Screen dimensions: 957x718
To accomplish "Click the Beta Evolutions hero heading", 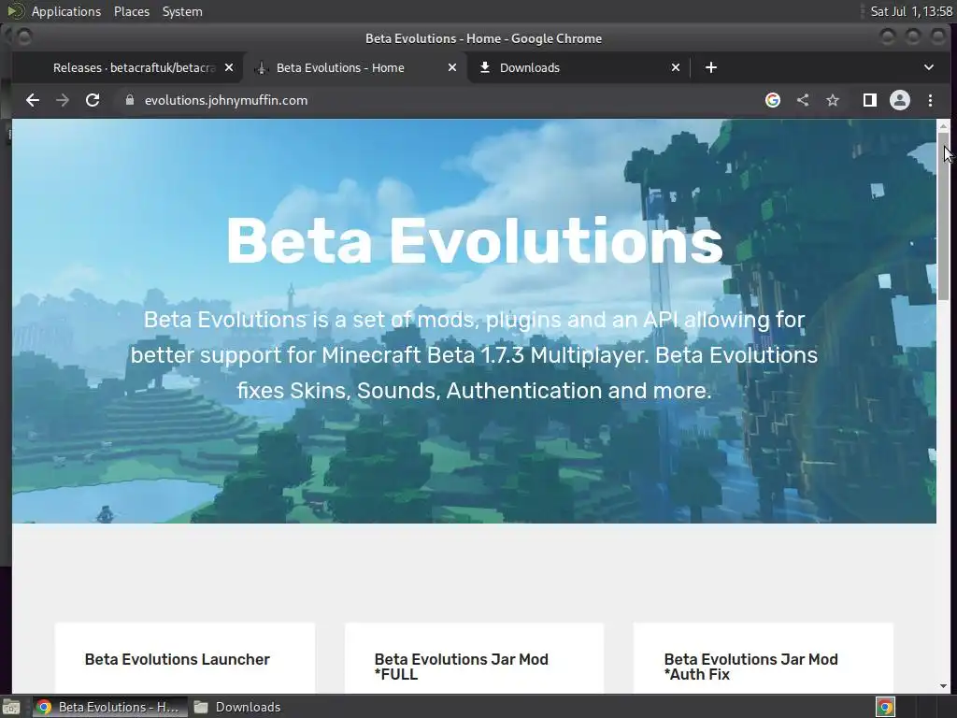I will [474, 240].
